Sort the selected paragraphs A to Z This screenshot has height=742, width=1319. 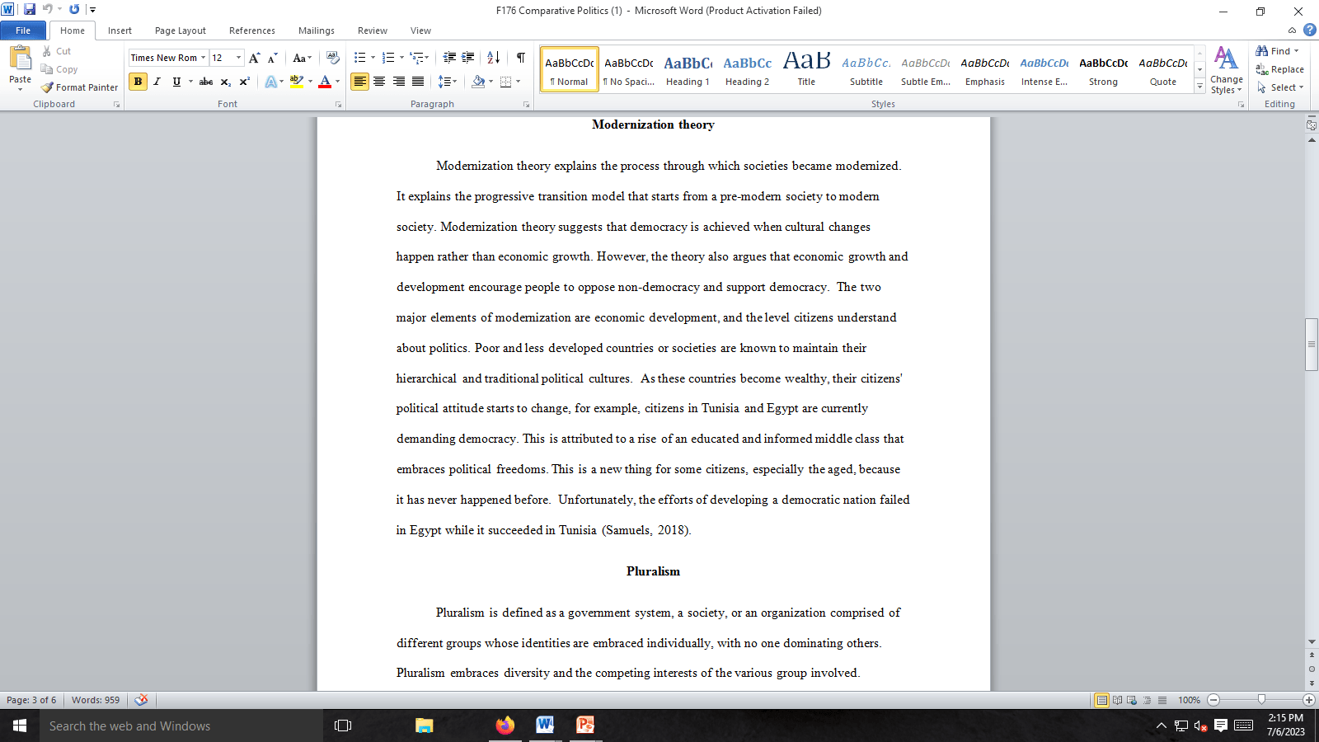(493, 58)
